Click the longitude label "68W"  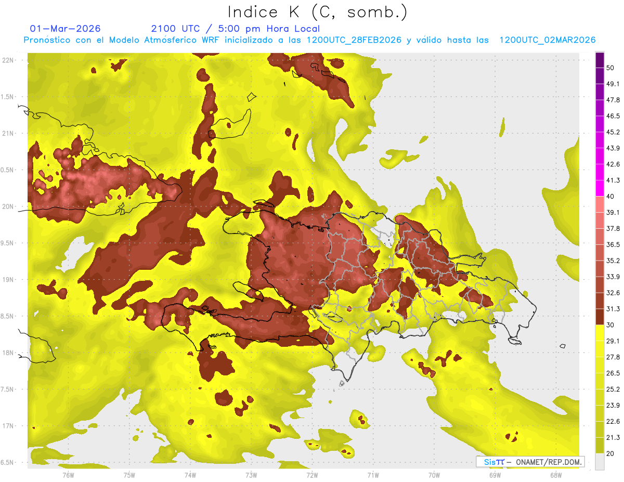pyautogui.click(x=556, y=475)
